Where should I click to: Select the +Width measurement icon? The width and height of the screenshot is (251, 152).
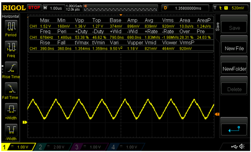[11, 109]
